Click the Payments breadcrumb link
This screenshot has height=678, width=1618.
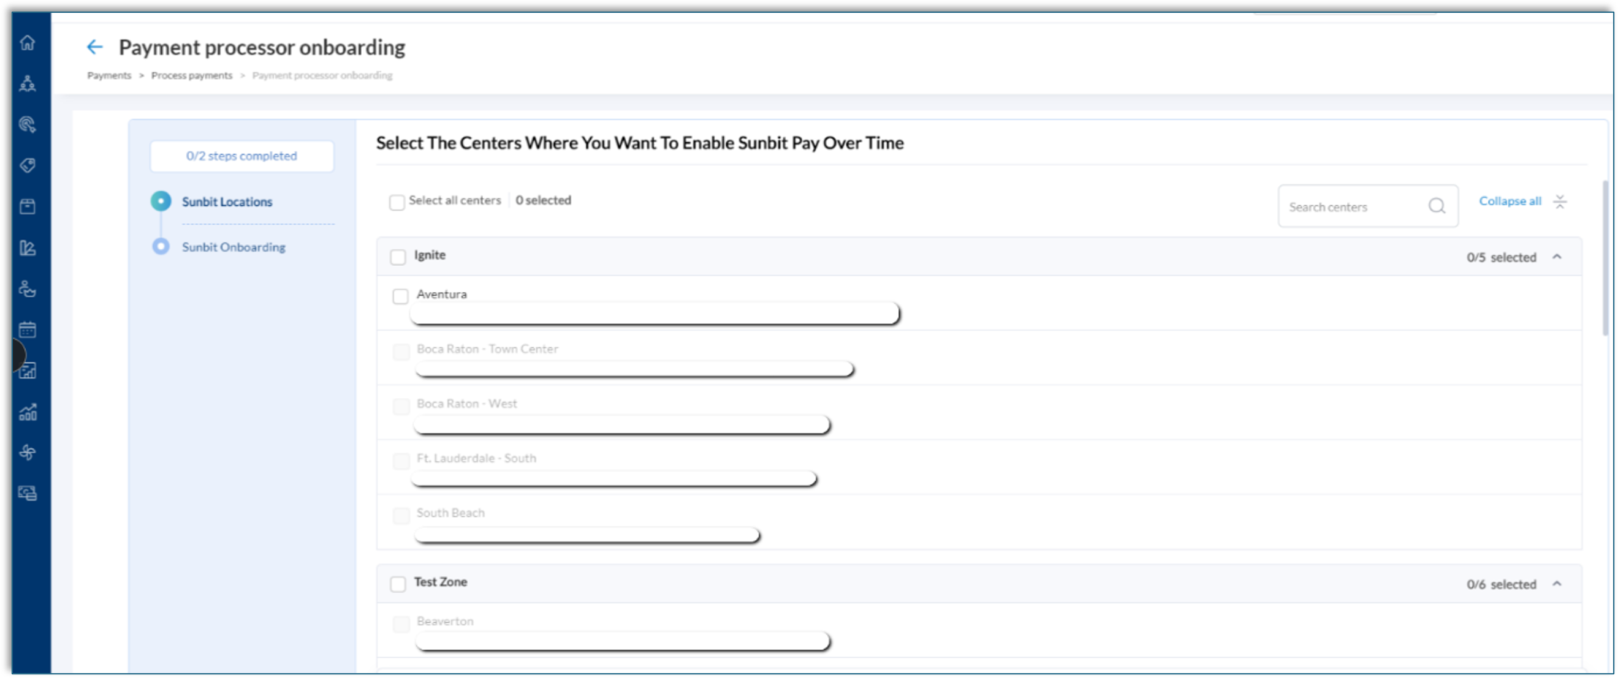[109, 75]
